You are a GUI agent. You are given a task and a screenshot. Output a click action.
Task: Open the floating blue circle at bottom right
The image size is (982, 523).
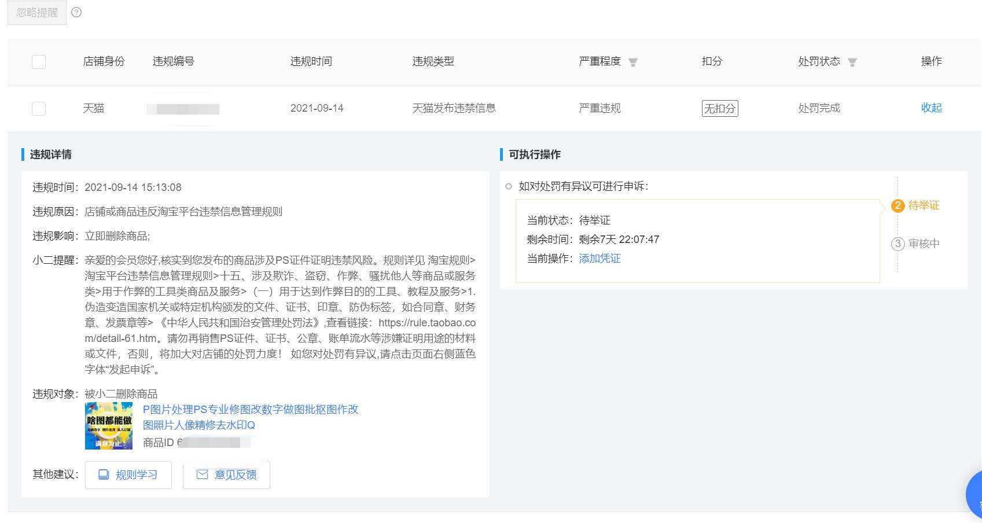tap(975, 495)
